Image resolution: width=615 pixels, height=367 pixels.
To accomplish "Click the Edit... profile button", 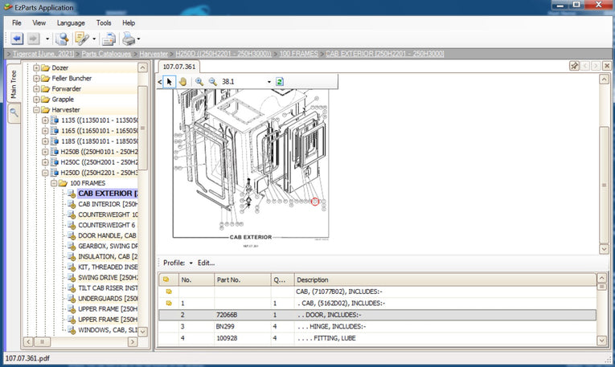I will tap(207, 263).
